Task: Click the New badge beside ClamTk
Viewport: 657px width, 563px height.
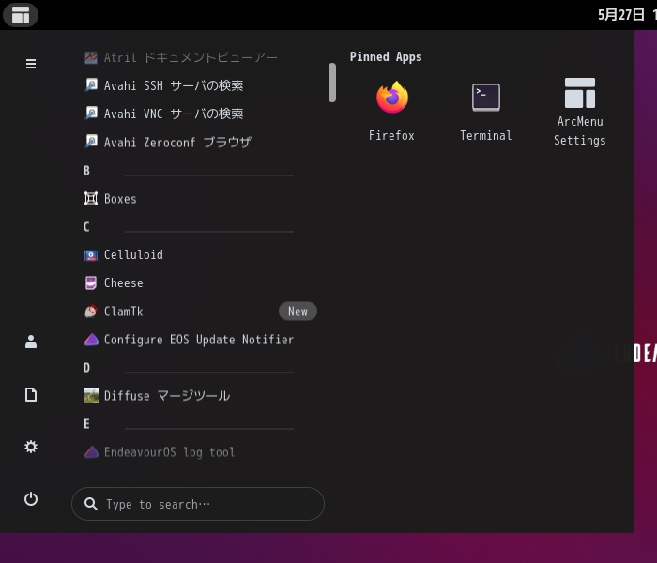Action: [x=298, y=312]
